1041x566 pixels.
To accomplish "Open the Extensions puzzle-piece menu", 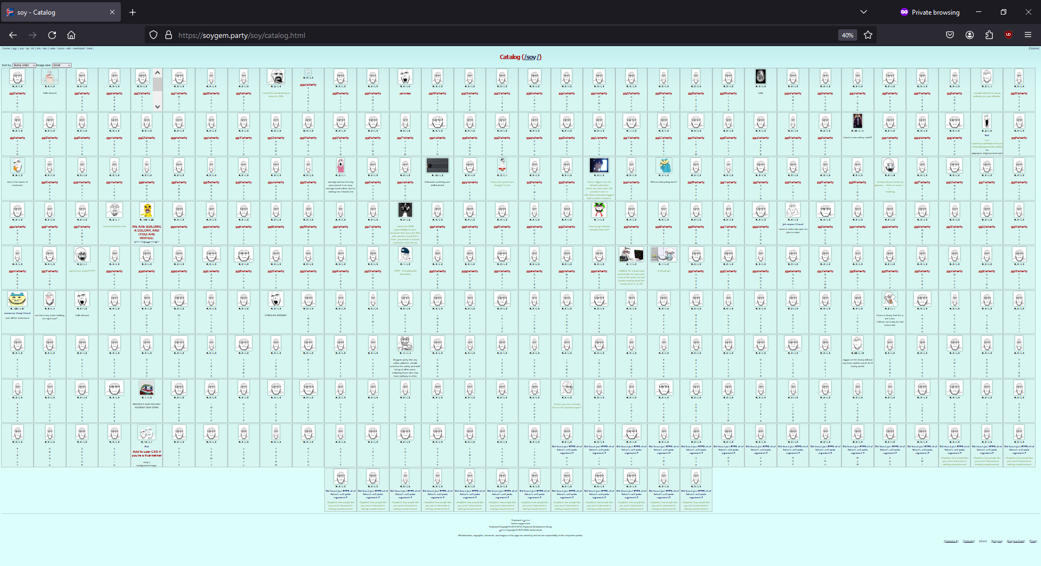I will (x=989, y=35).
